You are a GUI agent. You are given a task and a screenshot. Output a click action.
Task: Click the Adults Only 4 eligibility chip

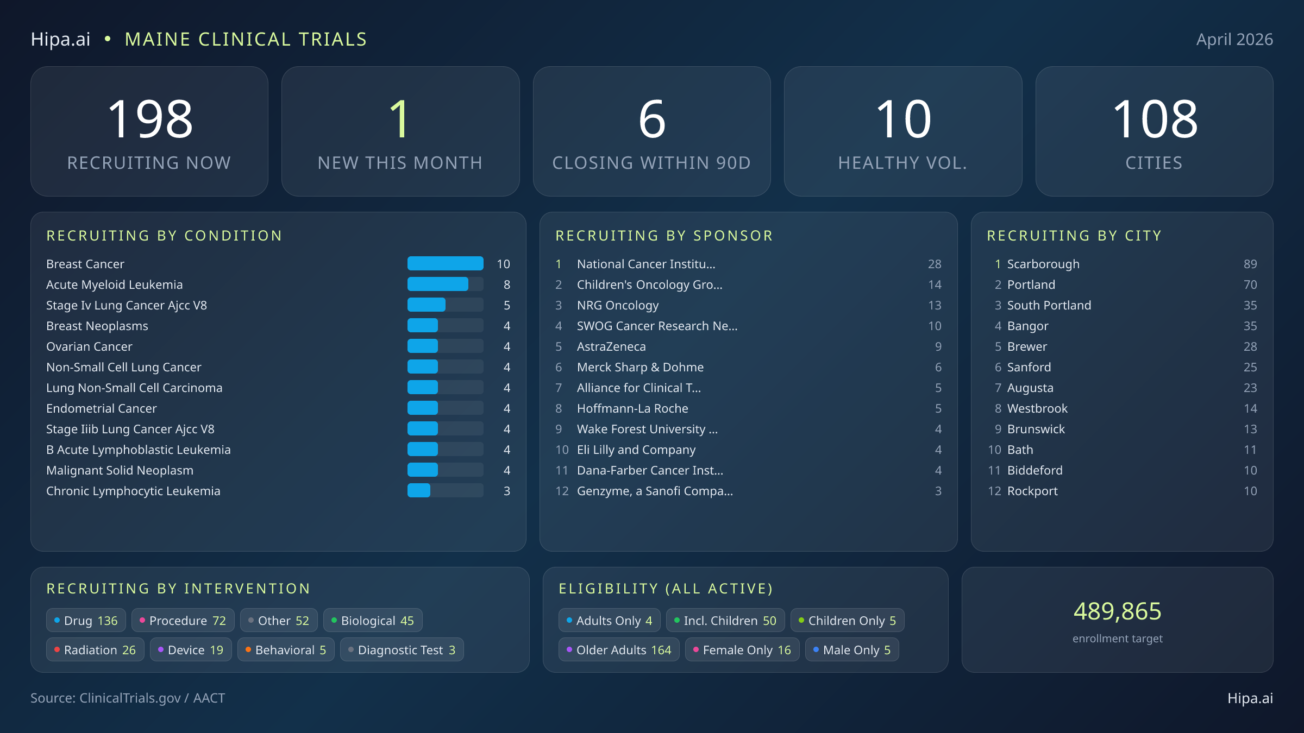(x=610, y=621)
